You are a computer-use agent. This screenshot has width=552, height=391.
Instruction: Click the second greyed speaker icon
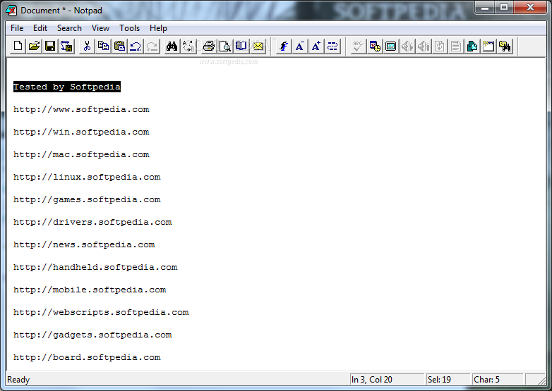423,46
